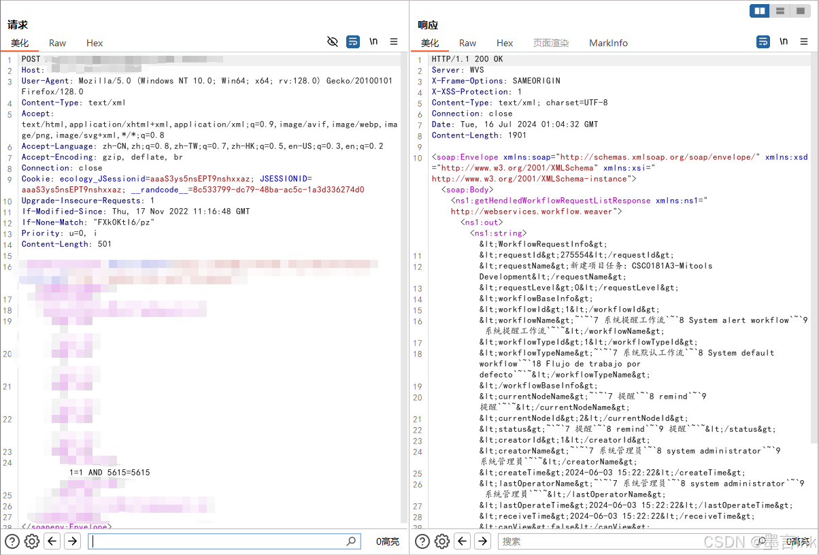Click the workflowTypeId line in response
Image resolution: width=819 pixels, height=555 pixels.
588,342
